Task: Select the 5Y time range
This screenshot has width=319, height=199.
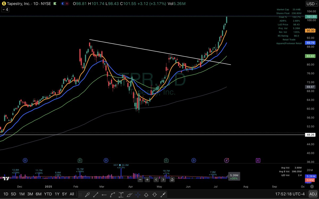Action: coord(64,194)
